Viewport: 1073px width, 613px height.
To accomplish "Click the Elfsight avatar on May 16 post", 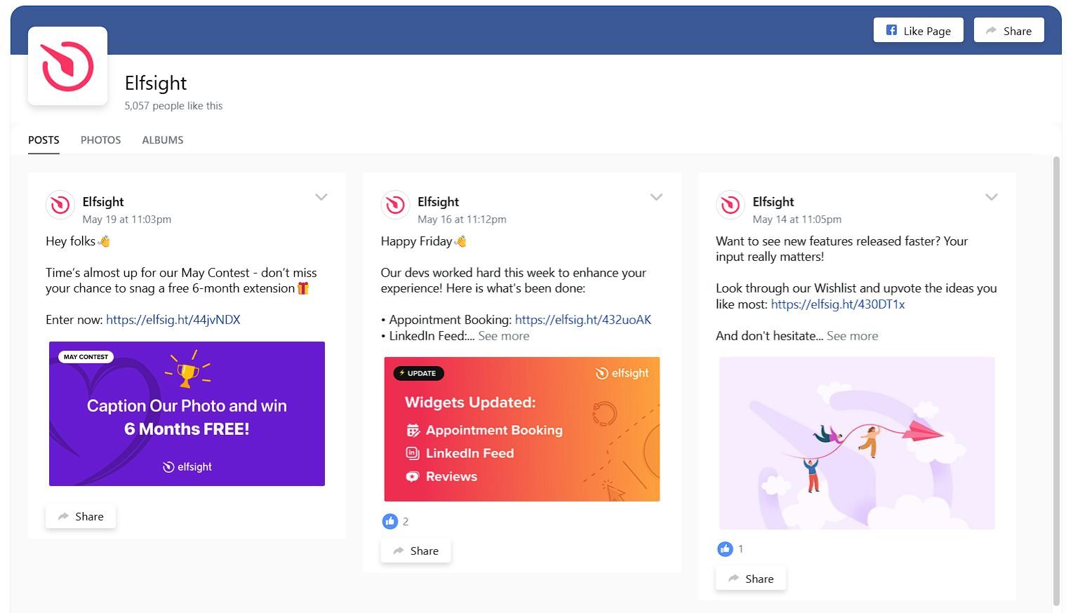I will pyautogui.click(x=395, y=205).
